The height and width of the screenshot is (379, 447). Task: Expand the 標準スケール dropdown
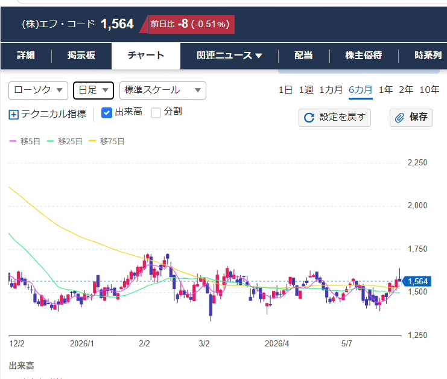(163, 91)
